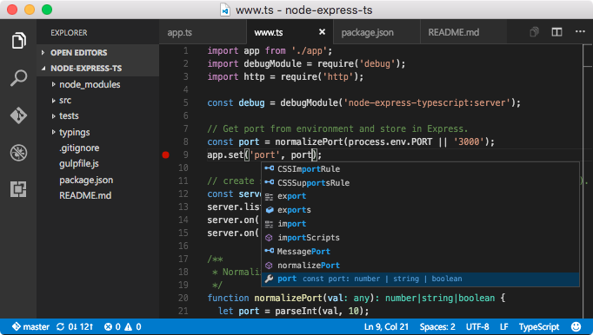Screen dimensions: 593x335
Task: Click 'normalizePort' on code line 8
Action: coord(309,142)
